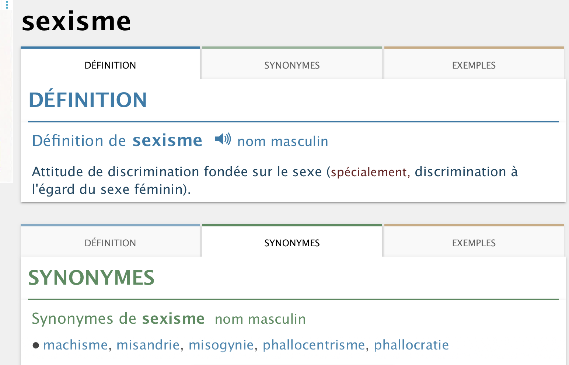Click the "phallocentrisme" synonym link

[x=314, y=345]
